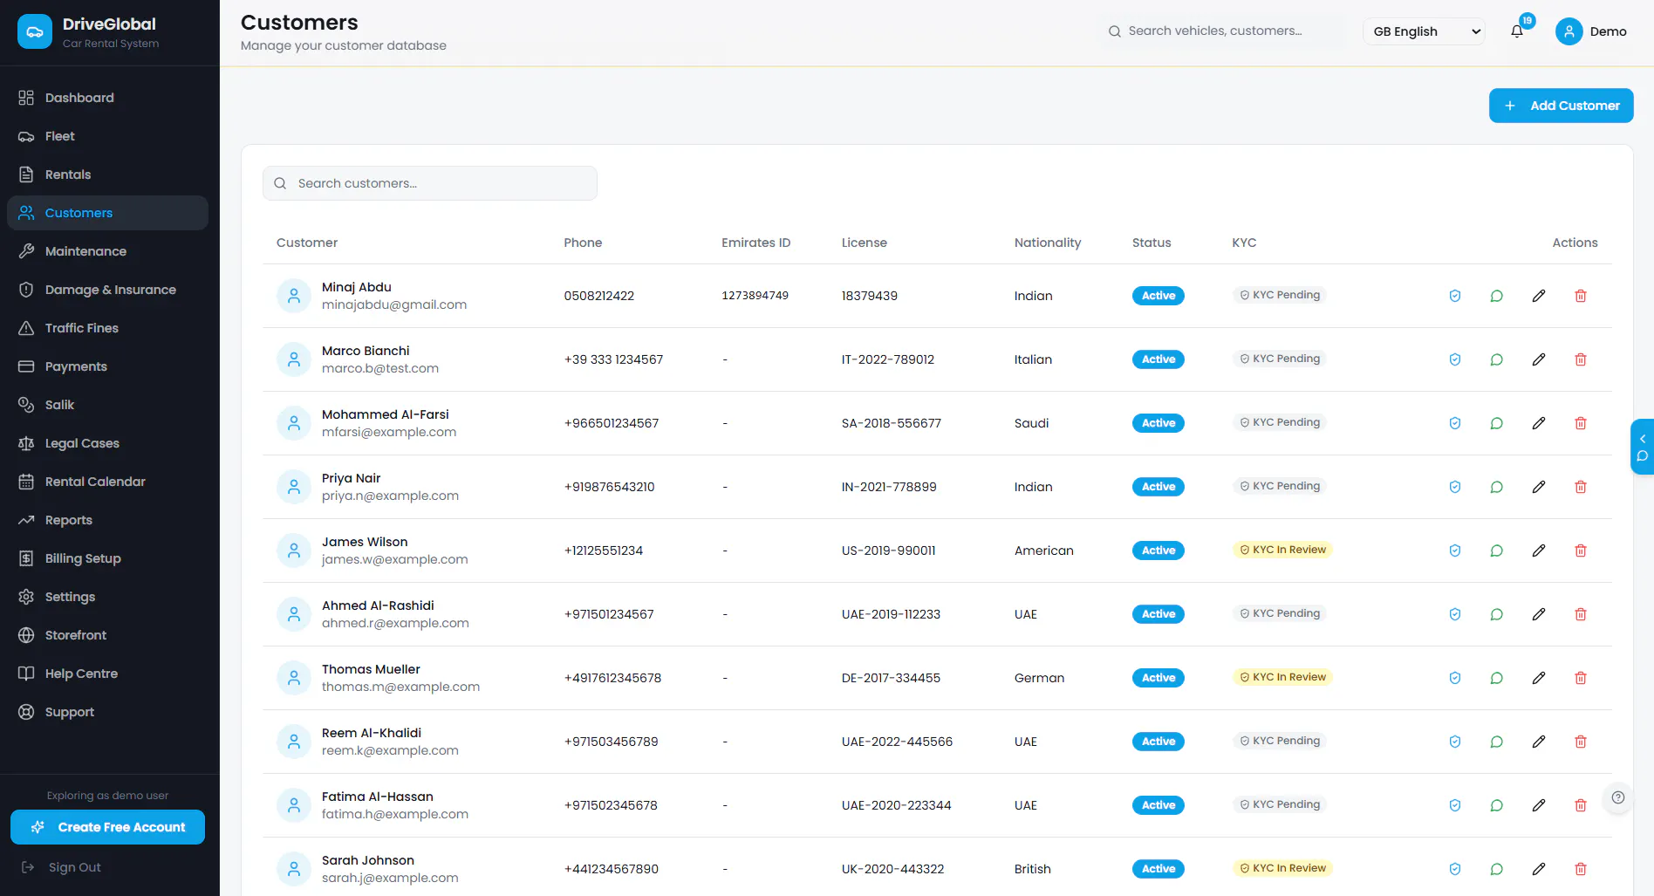The image size is (1654, 896).
Task: Open chat icon for Minaj Abdu
Action: click(1496, 296)
